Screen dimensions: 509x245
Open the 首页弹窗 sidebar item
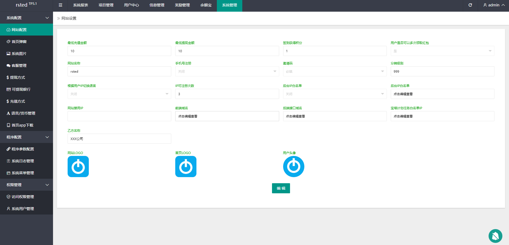[19, 42]
